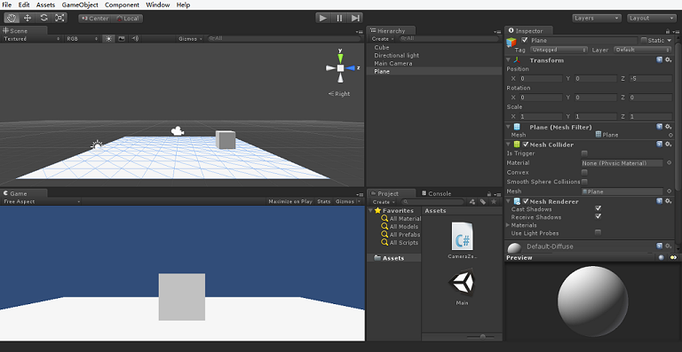The height and width of the screenshot is (352, 682).
Task: Disable the Mesh Collider component checkbox
Action: pos(526,145)
